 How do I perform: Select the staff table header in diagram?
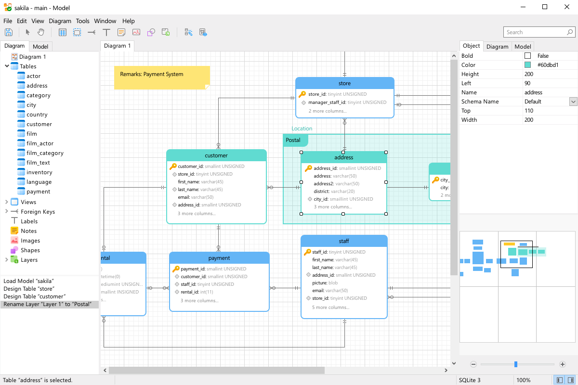pyautogui.click(x=344, y=241)
